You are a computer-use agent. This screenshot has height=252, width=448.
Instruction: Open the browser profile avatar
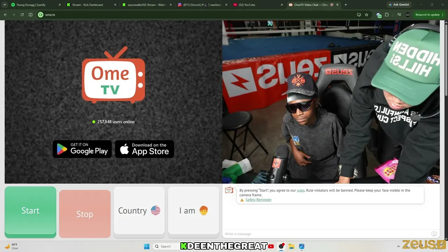tap(407, 15)
